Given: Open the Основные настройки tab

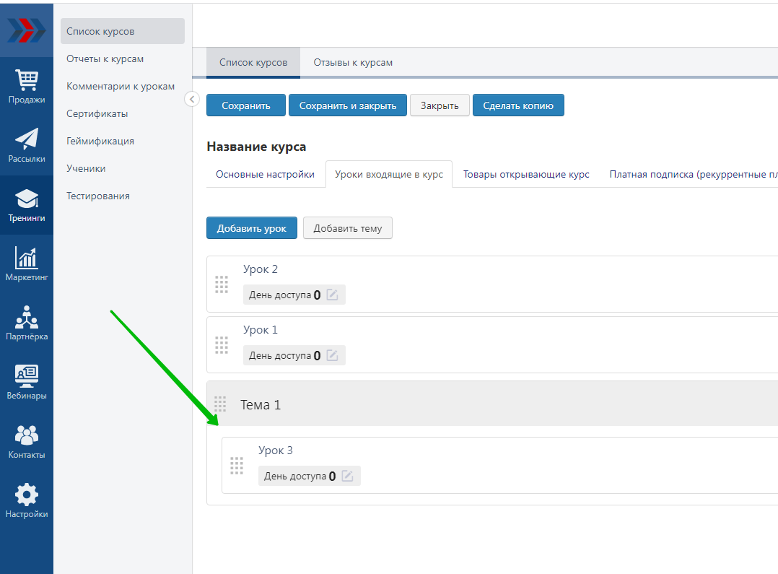Looking at the screenshot, I should click(x=265, y=175).
